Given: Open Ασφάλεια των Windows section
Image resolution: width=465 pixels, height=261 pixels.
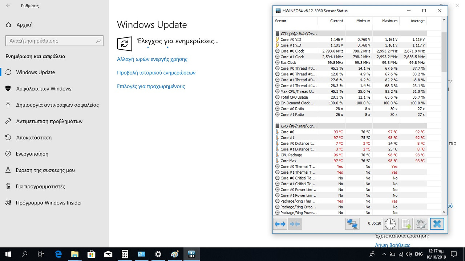Looking at the screenshot, I should point(54,89).
